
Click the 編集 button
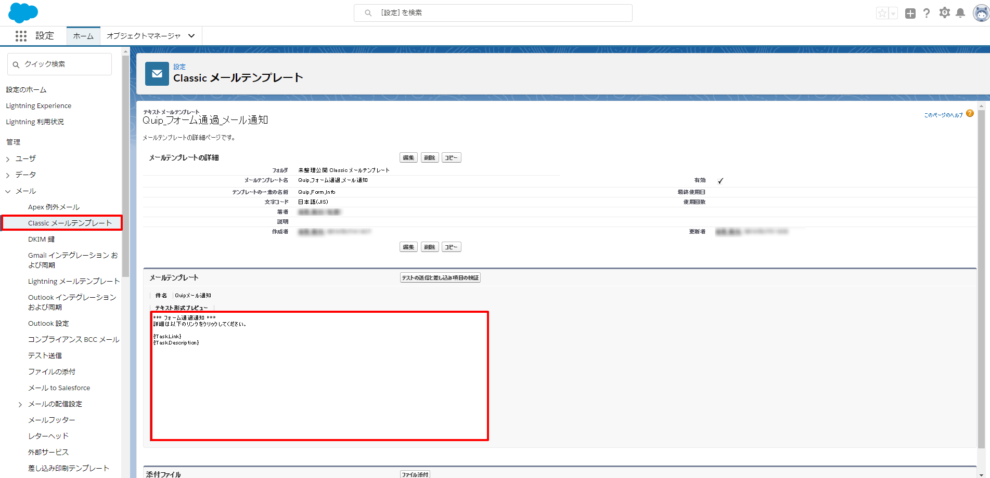(408, 157)
